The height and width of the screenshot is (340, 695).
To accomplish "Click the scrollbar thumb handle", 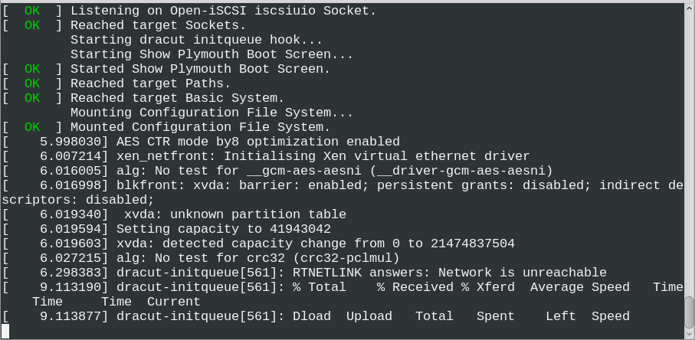I will [x=689, y=312].
